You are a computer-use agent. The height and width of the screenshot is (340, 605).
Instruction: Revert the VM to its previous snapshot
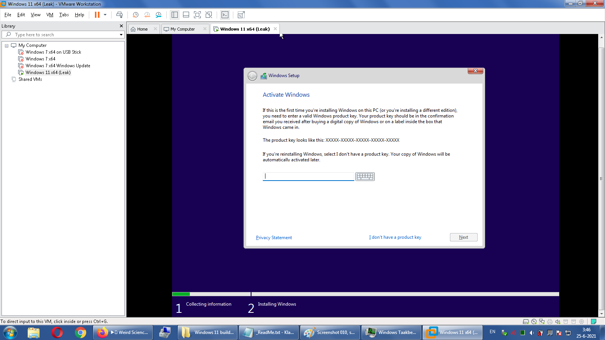pos(147,15)
